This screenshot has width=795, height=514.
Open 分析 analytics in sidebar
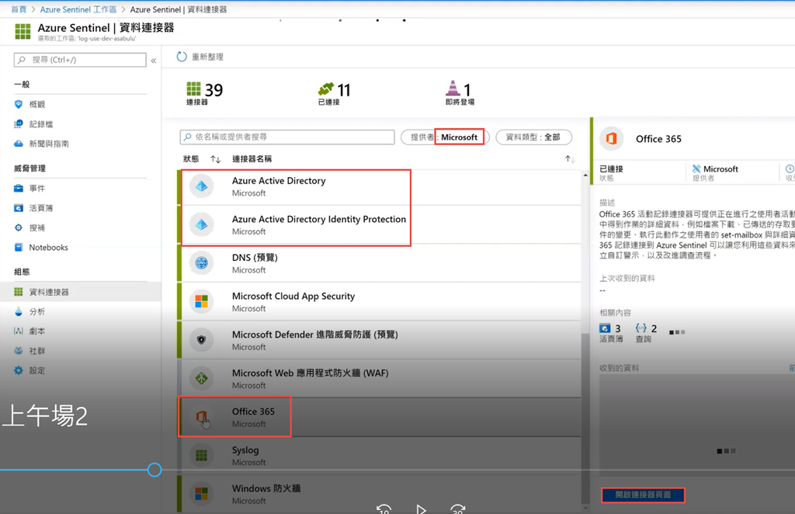[x=37, y=311]
